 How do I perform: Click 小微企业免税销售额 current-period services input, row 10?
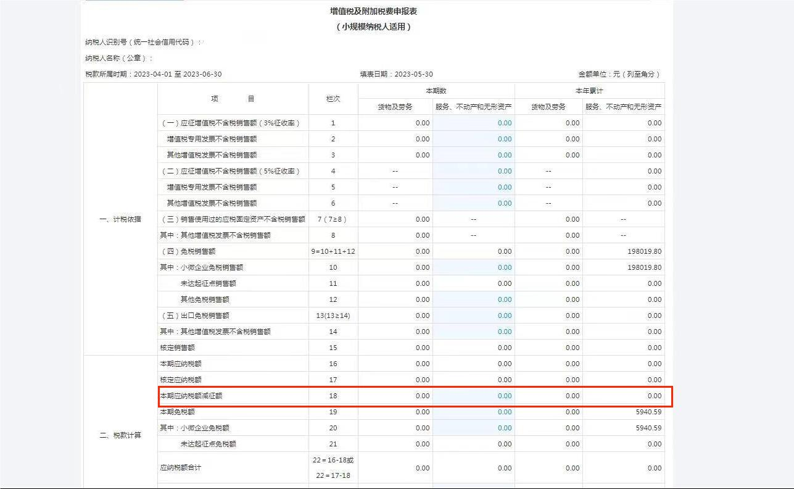click(x=473, y=267)
